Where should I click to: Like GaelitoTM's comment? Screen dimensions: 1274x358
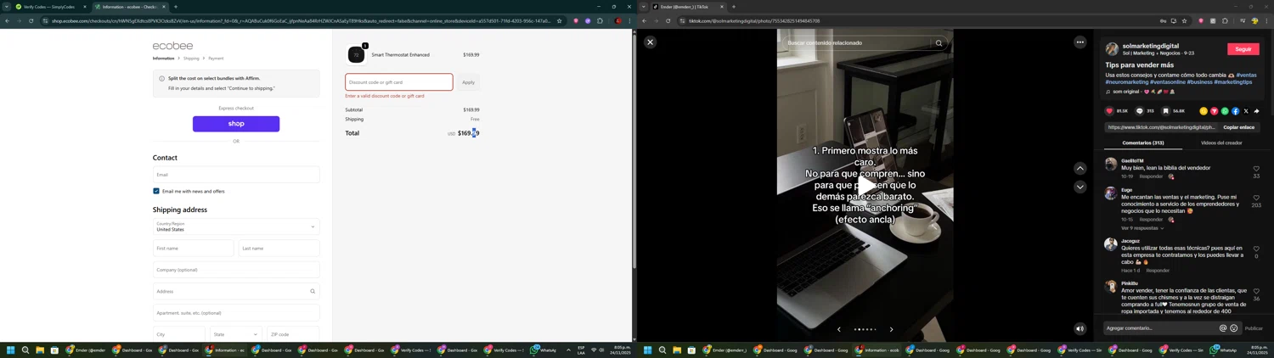coord(1256,169)
